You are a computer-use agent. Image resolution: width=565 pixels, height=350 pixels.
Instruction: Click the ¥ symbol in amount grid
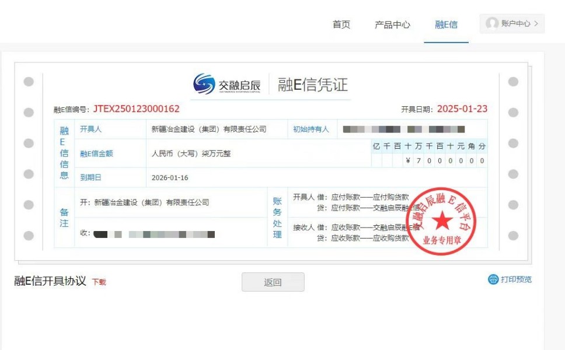click(408, 160)
